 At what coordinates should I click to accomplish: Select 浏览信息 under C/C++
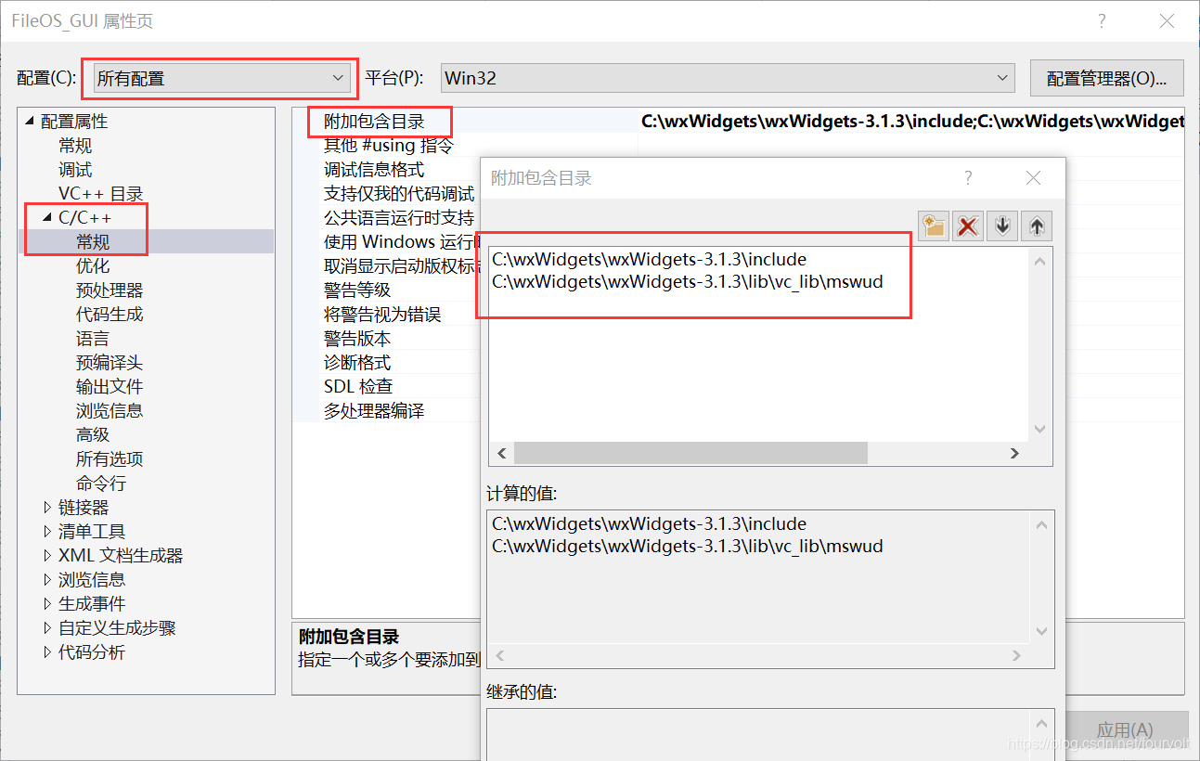click(x=110, y=411)
